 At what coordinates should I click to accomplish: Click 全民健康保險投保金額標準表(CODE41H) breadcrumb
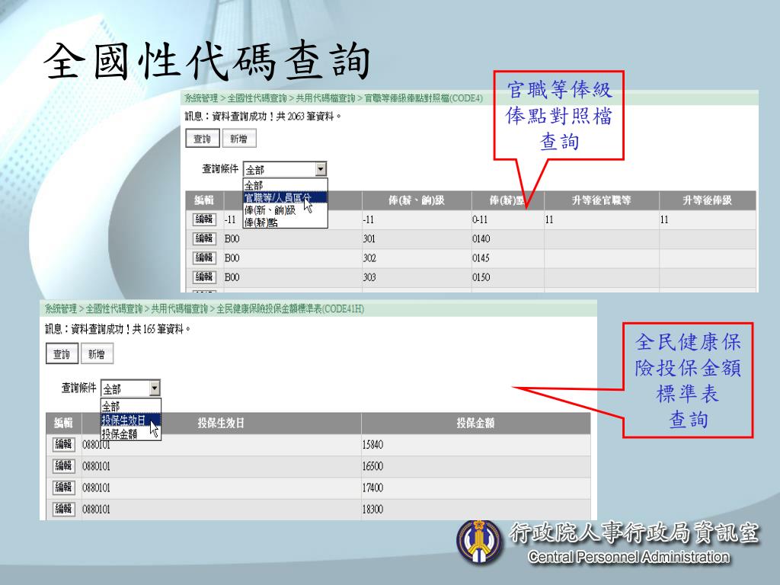(x=290, y=309)
